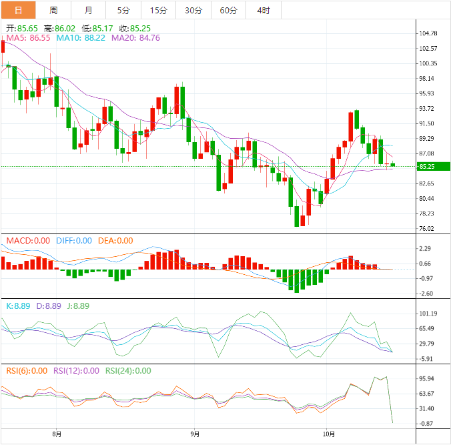This screenshot has width=455, height=445.
Task: Click the 93.72 price axis label
Action: click(x=426, y=109)
